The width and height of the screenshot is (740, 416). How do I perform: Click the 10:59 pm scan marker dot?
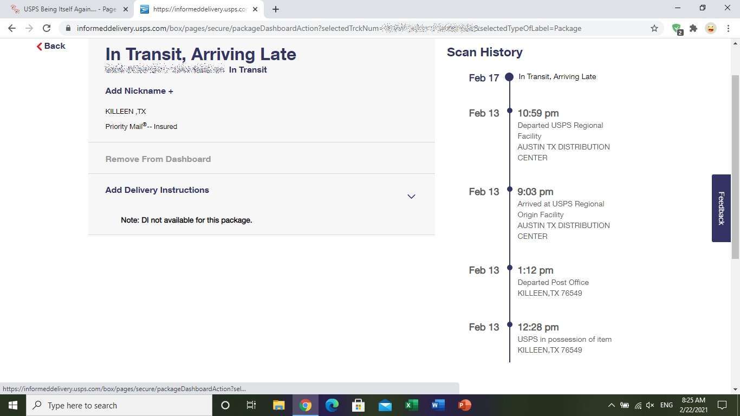[x=510, y=110]
